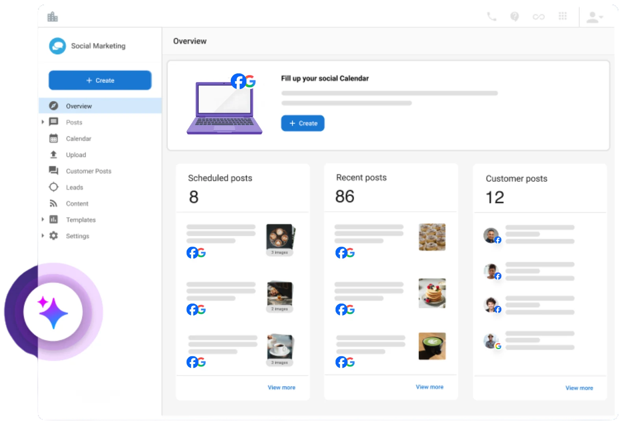630x425 pixels.
Task: Open the user account dropdown
Action: [595, 17]
